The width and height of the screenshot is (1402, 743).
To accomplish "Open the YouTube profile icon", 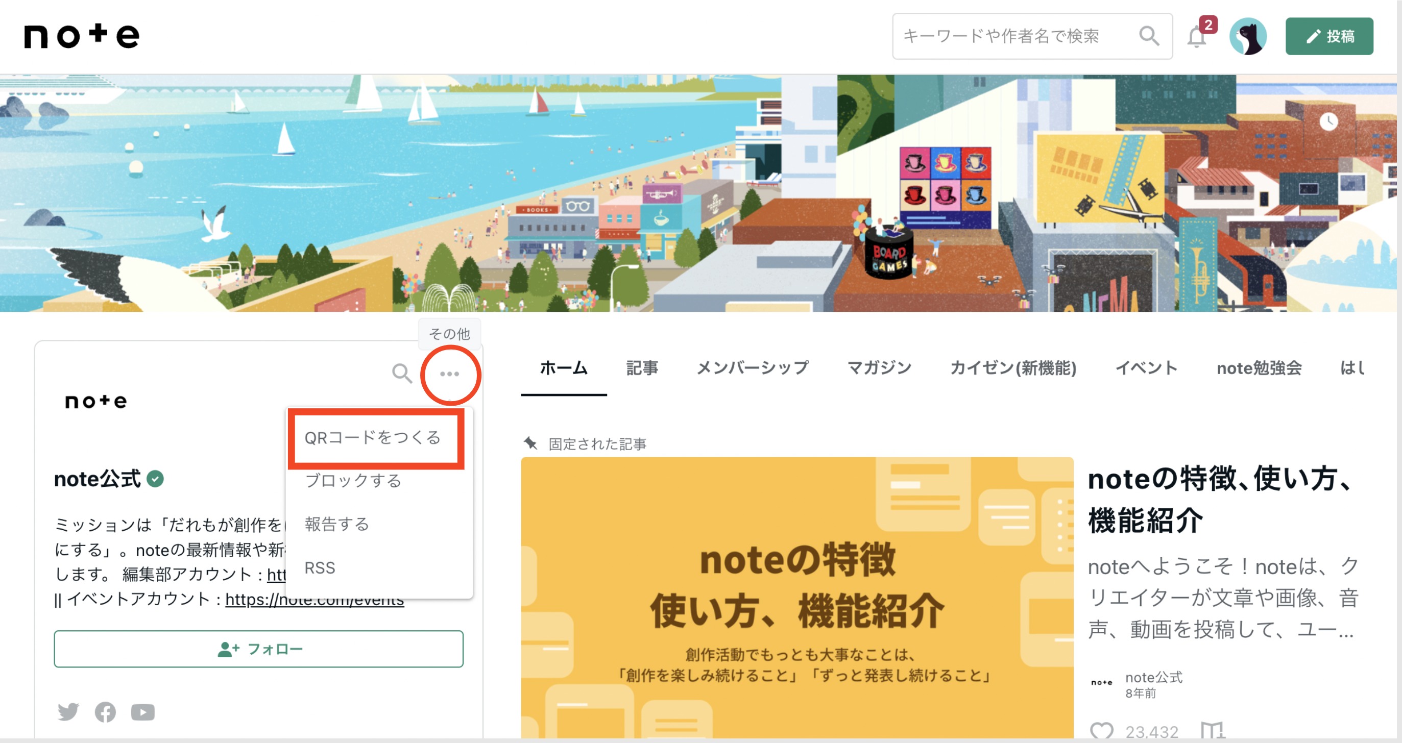I will coord(142,712).
